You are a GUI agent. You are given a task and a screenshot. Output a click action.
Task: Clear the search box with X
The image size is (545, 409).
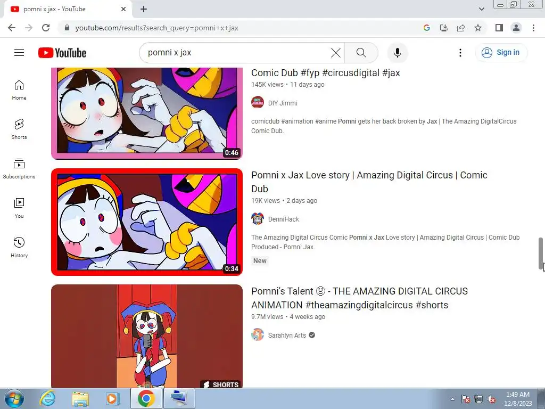(x=336, y=53)
